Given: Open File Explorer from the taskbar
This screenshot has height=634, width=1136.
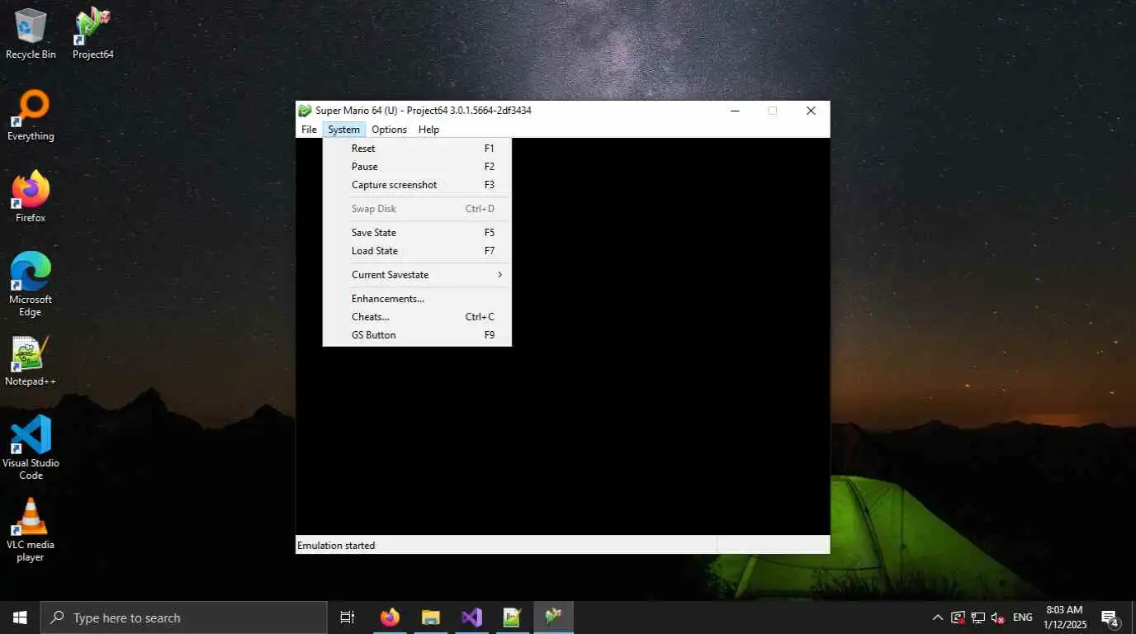Looking at the screenshot, I should 430,617.
